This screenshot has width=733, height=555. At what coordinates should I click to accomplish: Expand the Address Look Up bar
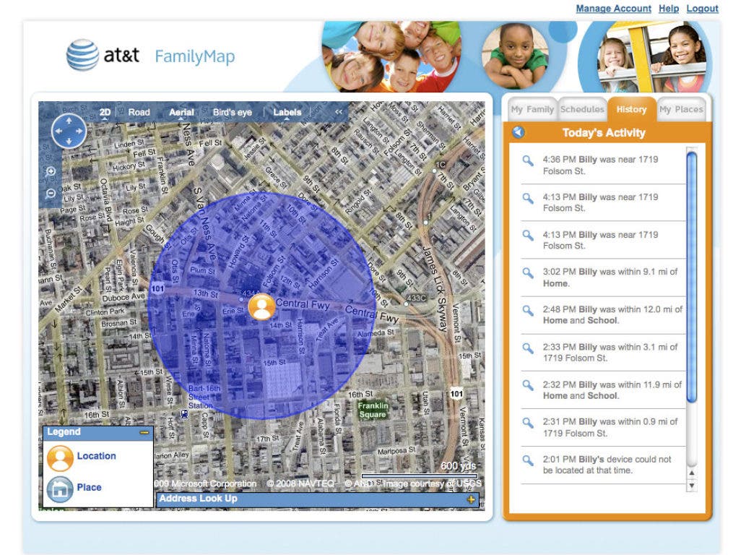click(471, 499)
